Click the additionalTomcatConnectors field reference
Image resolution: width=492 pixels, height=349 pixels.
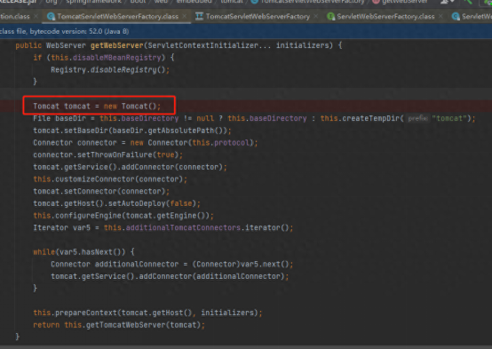pyautogui.click(x=183, y=228)
